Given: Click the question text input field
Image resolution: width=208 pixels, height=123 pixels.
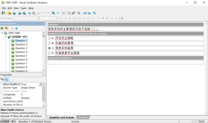Looking at the screenshot, I should [x=125, y=29].
